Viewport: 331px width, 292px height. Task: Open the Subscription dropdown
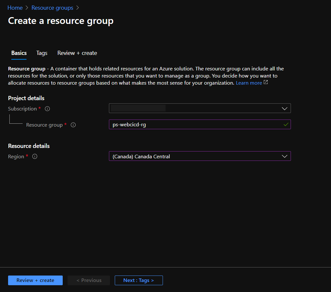point(284,108)
